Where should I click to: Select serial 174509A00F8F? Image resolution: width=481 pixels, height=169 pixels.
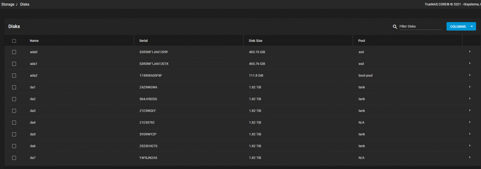pyautogui.click(x=151, y=75)
